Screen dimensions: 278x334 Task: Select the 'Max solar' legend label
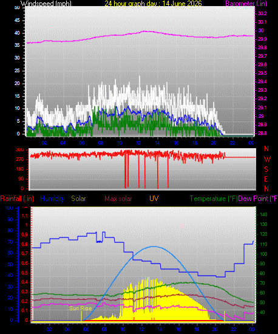tap(118, 199)
